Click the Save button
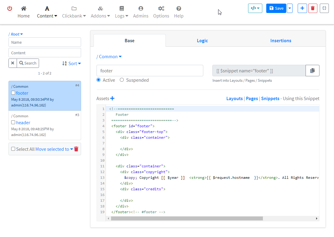 tap(276, 8)
